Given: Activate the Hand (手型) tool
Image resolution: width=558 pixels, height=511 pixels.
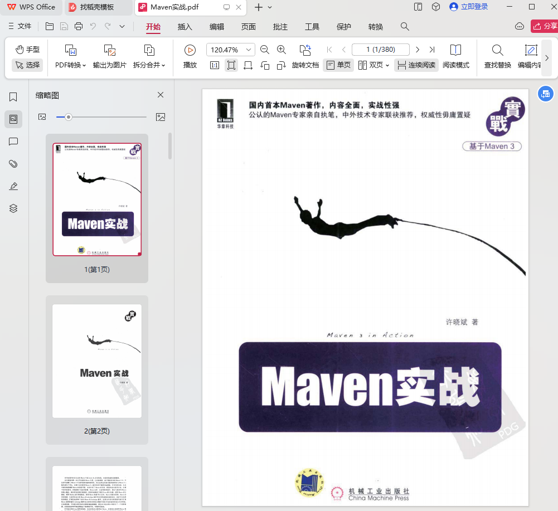Looking at the screenshot, I should click(27, 50).
